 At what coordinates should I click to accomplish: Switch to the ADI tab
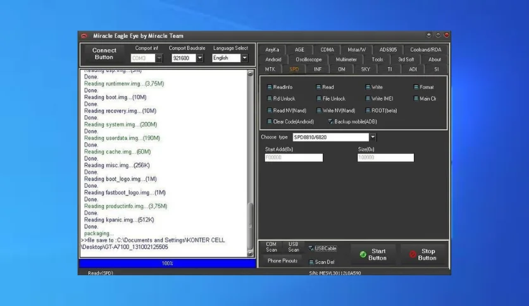(413, 69)
